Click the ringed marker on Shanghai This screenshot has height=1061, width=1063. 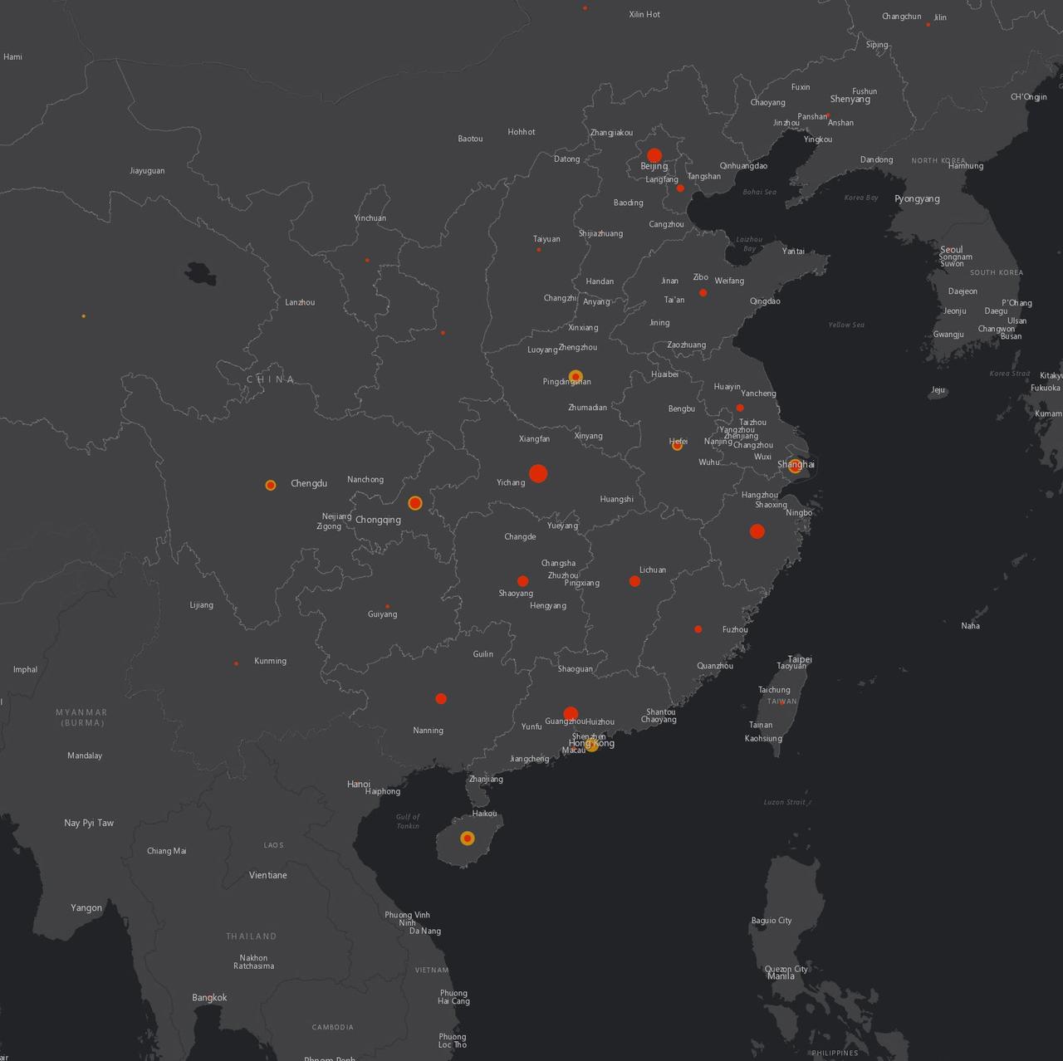795,466
